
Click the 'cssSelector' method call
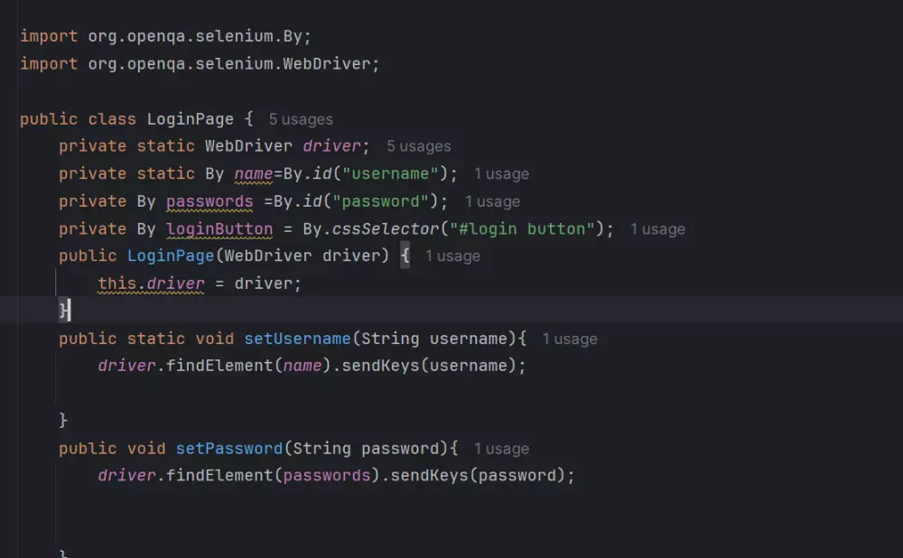click(386, 229)
